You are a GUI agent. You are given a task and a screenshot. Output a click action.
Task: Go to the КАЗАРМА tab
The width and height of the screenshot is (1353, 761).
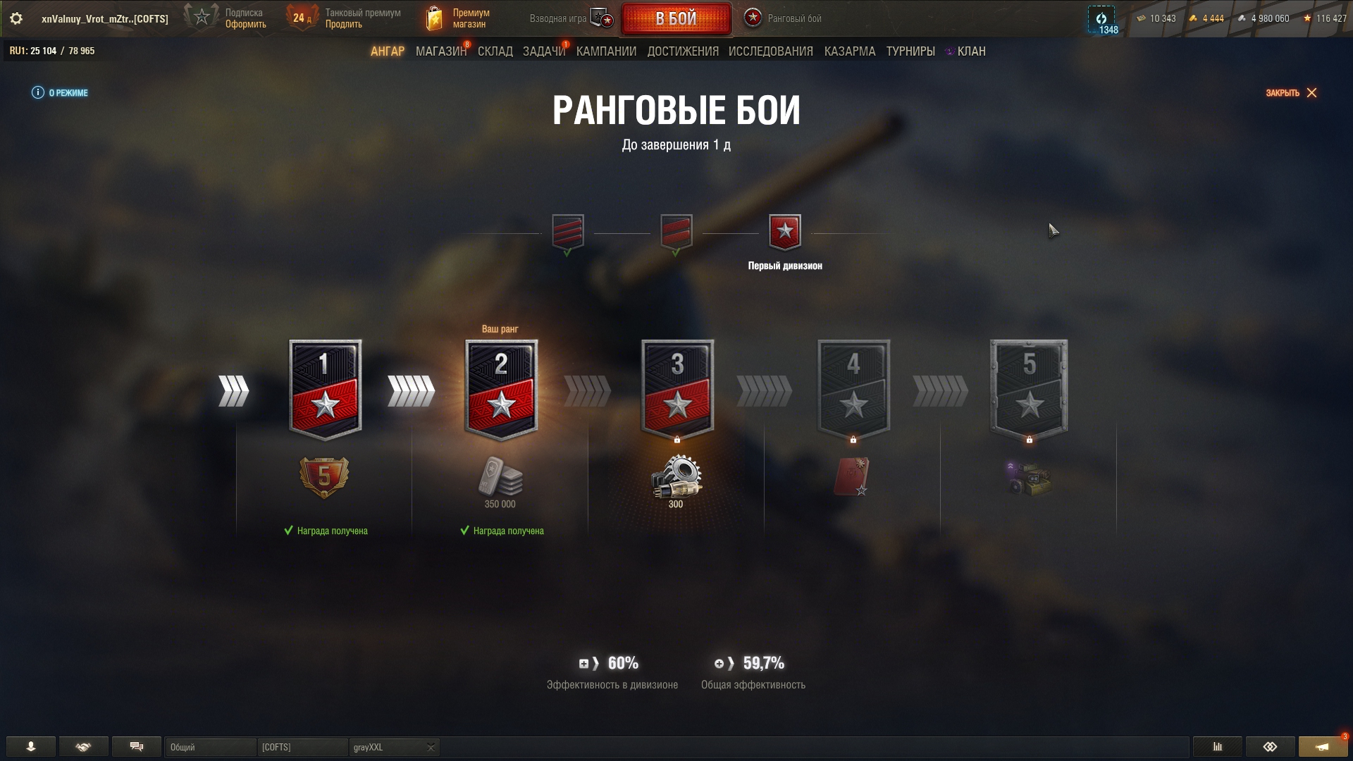(850, 51)
